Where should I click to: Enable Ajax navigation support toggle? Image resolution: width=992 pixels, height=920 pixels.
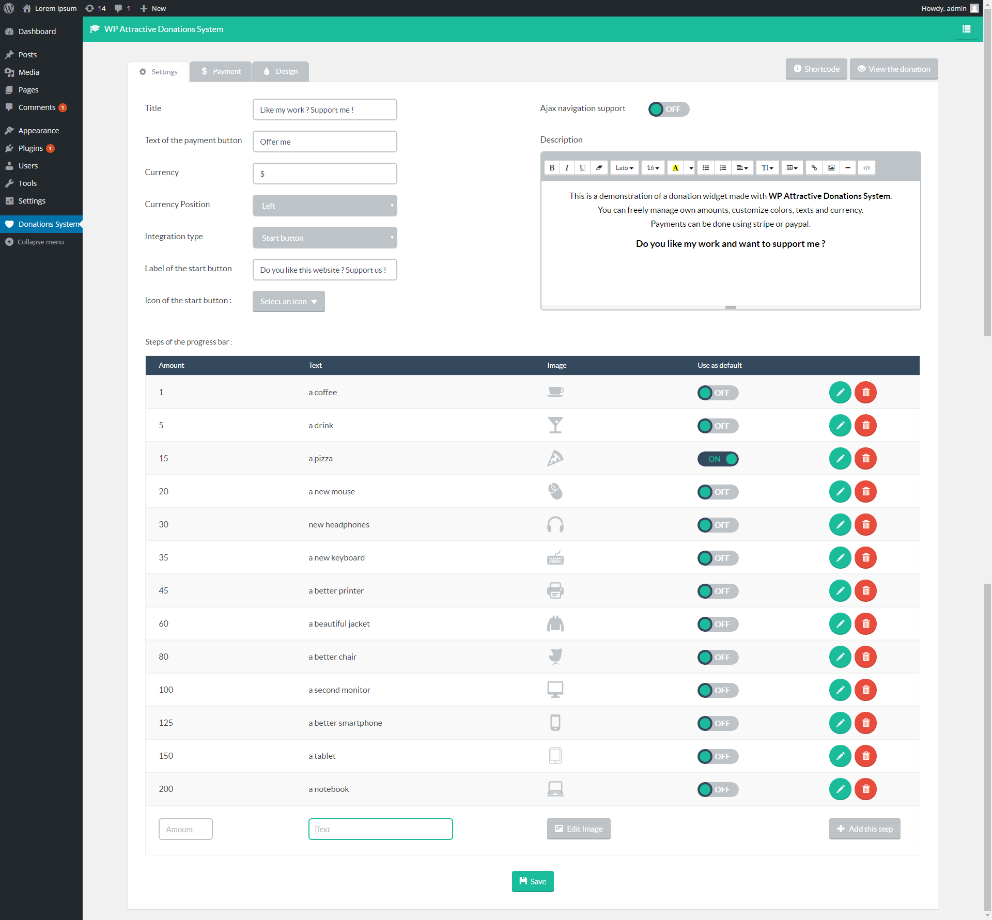pyautogui.click(x=669, y=110)
